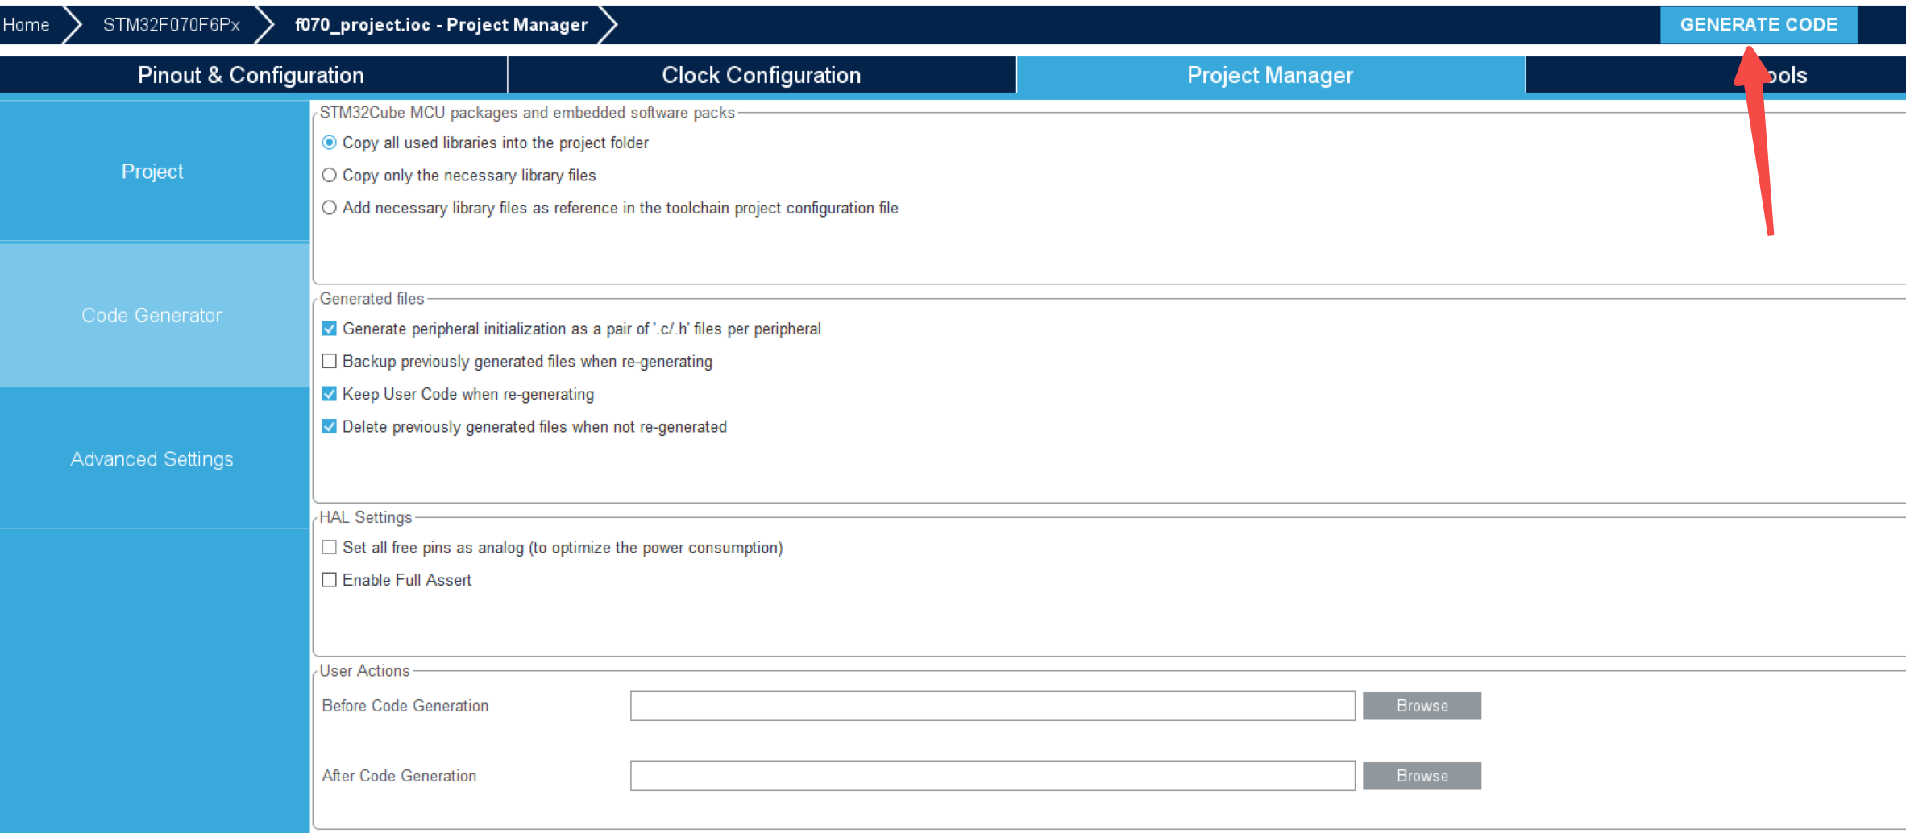The width and height of the screenshot is (1906, 833).
Task: Browse for After Code Generation action
Action: tap(1422, 776)
